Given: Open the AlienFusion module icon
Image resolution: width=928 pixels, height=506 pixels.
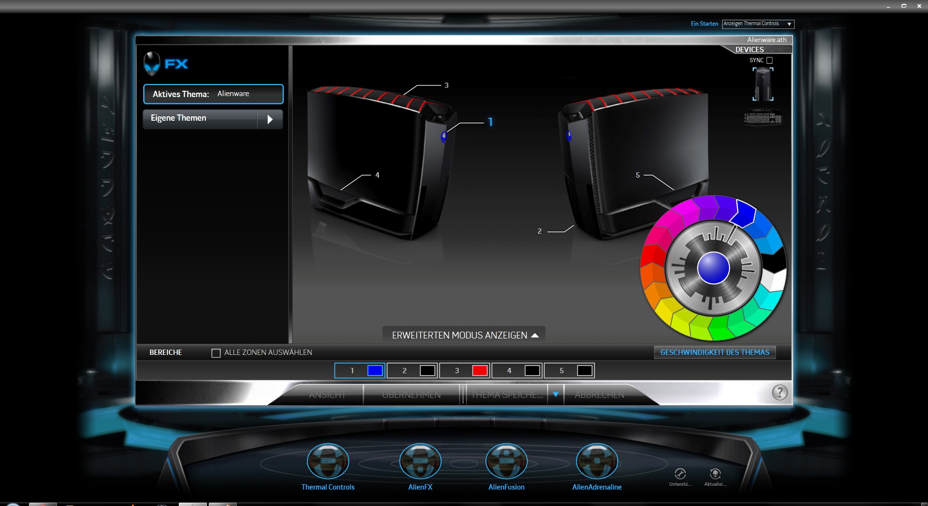Looking at the screenshot, I should 506,462.
